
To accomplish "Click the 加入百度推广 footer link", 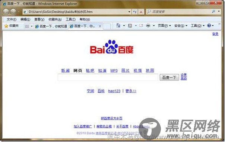I will pos(83,126).
